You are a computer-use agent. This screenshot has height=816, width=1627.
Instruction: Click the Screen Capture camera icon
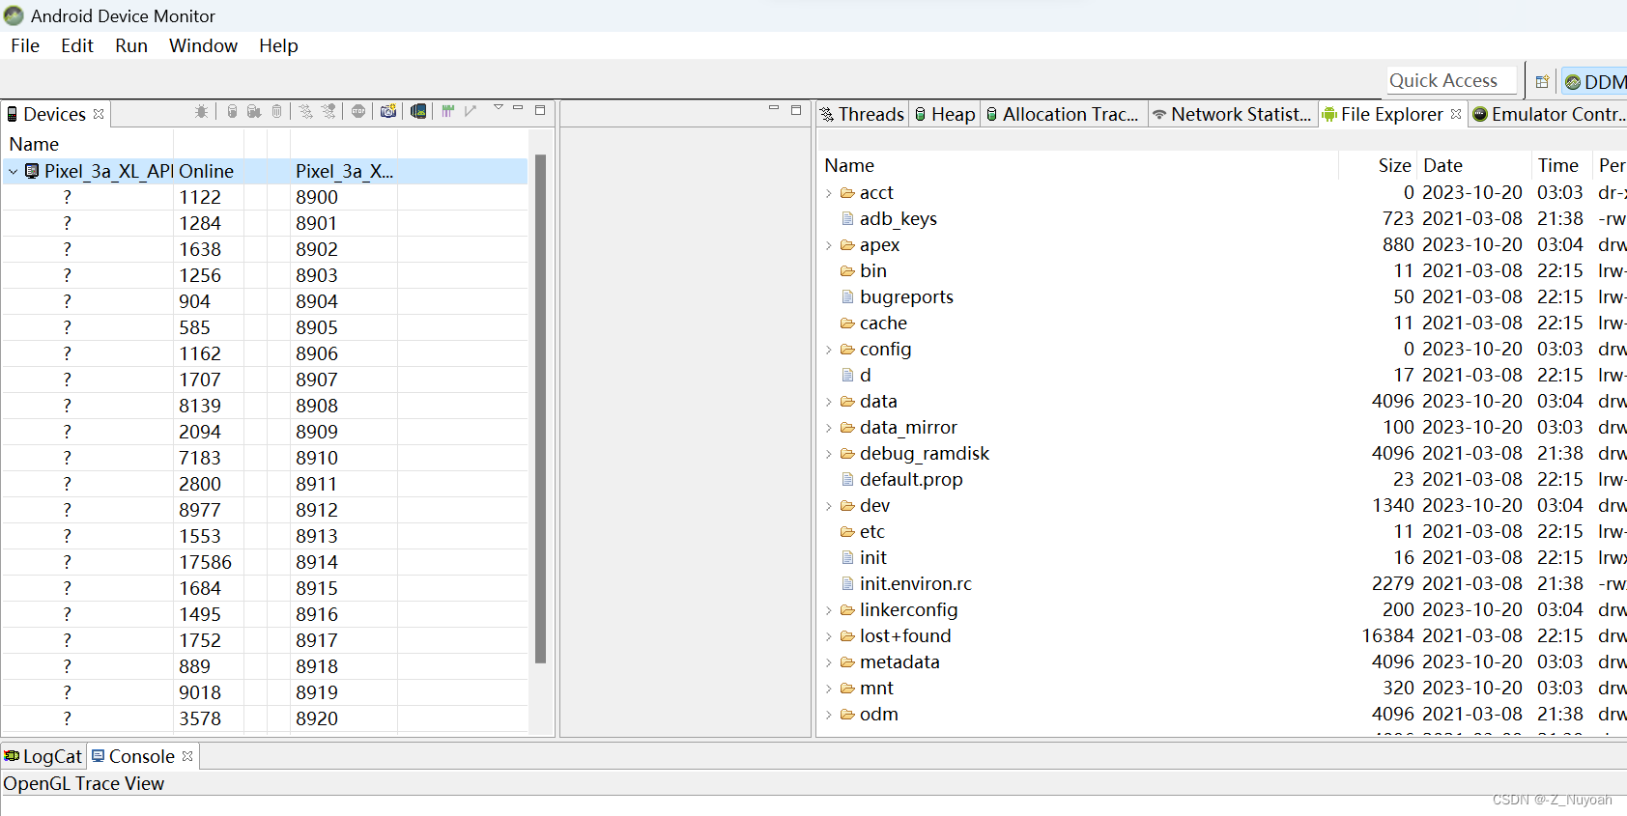pyautogui.click(x=388, y=112)
